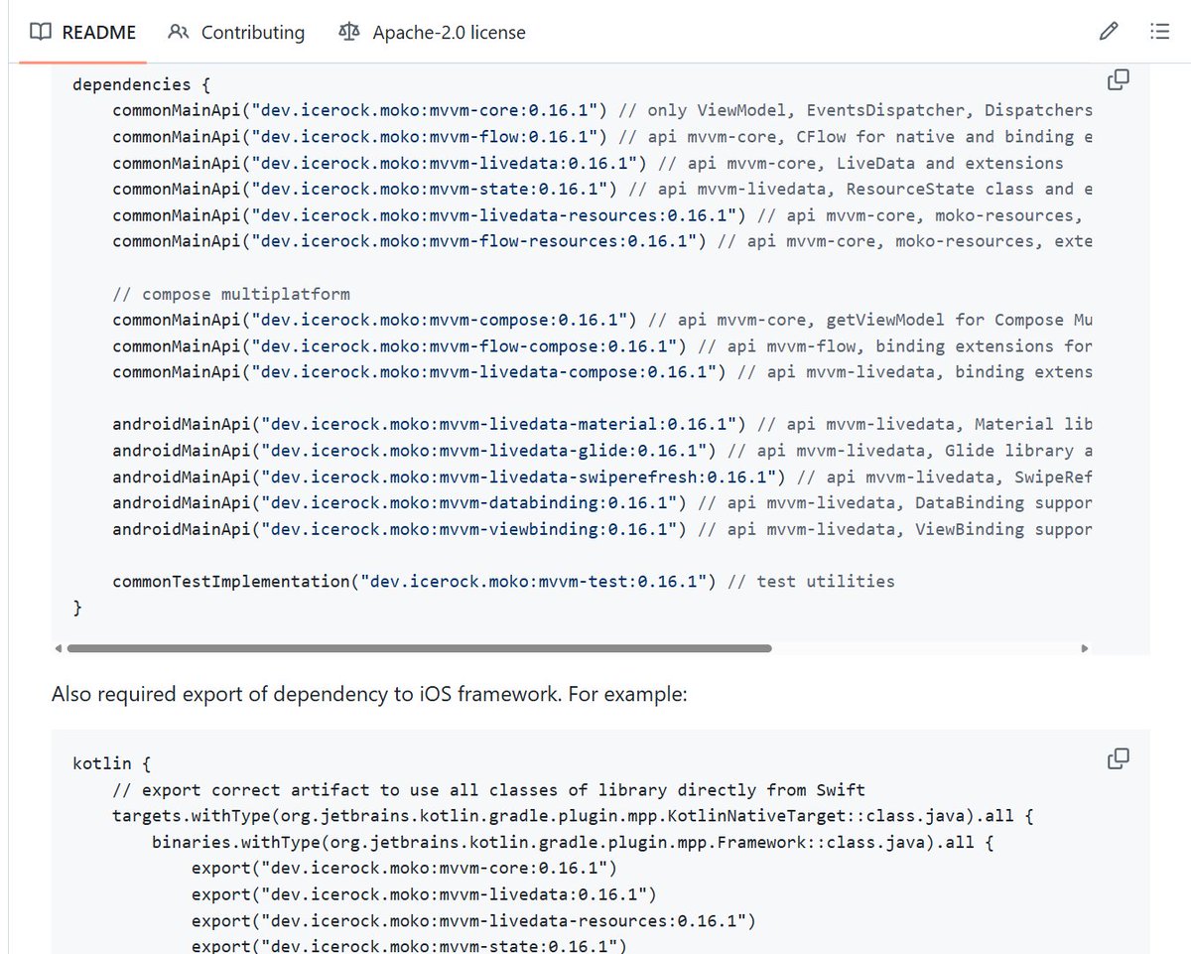This screenshot has height=954, width=1191.
Task: Click the "// test utilities" comment
Action: point(811,581)
